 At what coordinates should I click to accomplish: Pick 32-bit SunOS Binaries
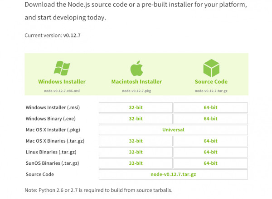(136, 163)
